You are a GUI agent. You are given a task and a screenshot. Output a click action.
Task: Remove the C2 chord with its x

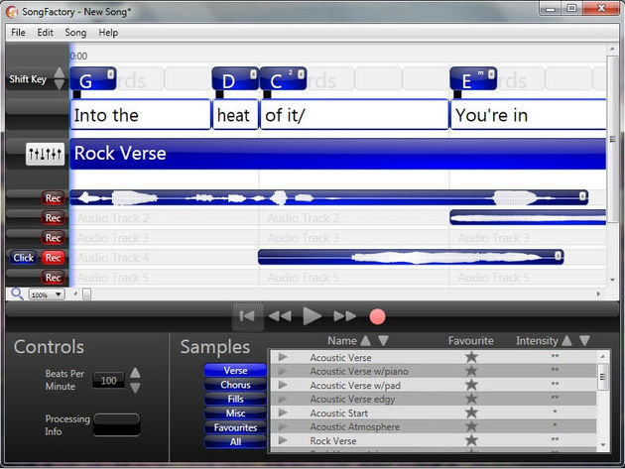pos(301,73)
